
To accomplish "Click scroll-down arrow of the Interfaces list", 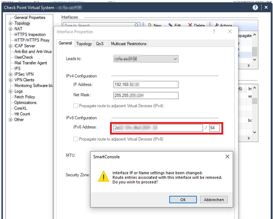I will pyautogui.click(x=254, y=60).
